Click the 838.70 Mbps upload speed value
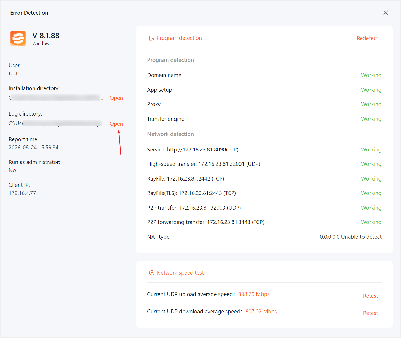The image size is (401, 338). pos(254,294)
